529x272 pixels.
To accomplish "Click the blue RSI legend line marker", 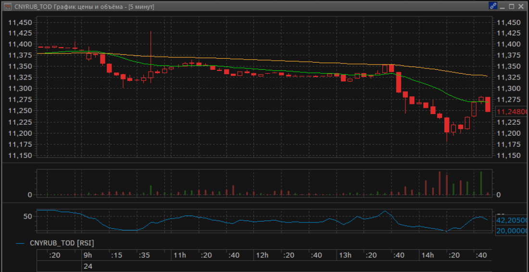I will coord(20,243).
